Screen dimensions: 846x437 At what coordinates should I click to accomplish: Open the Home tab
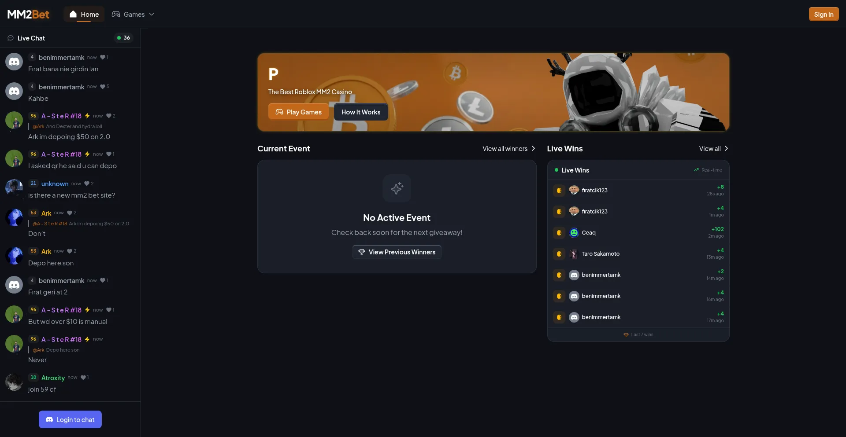pos(84,15)
